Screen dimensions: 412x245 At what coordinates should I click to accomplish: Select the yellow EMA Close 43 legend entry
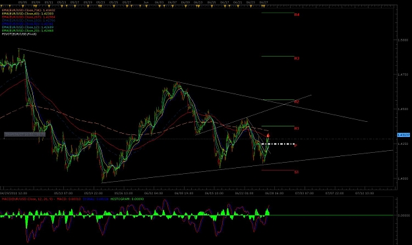(x=28, y=13)
